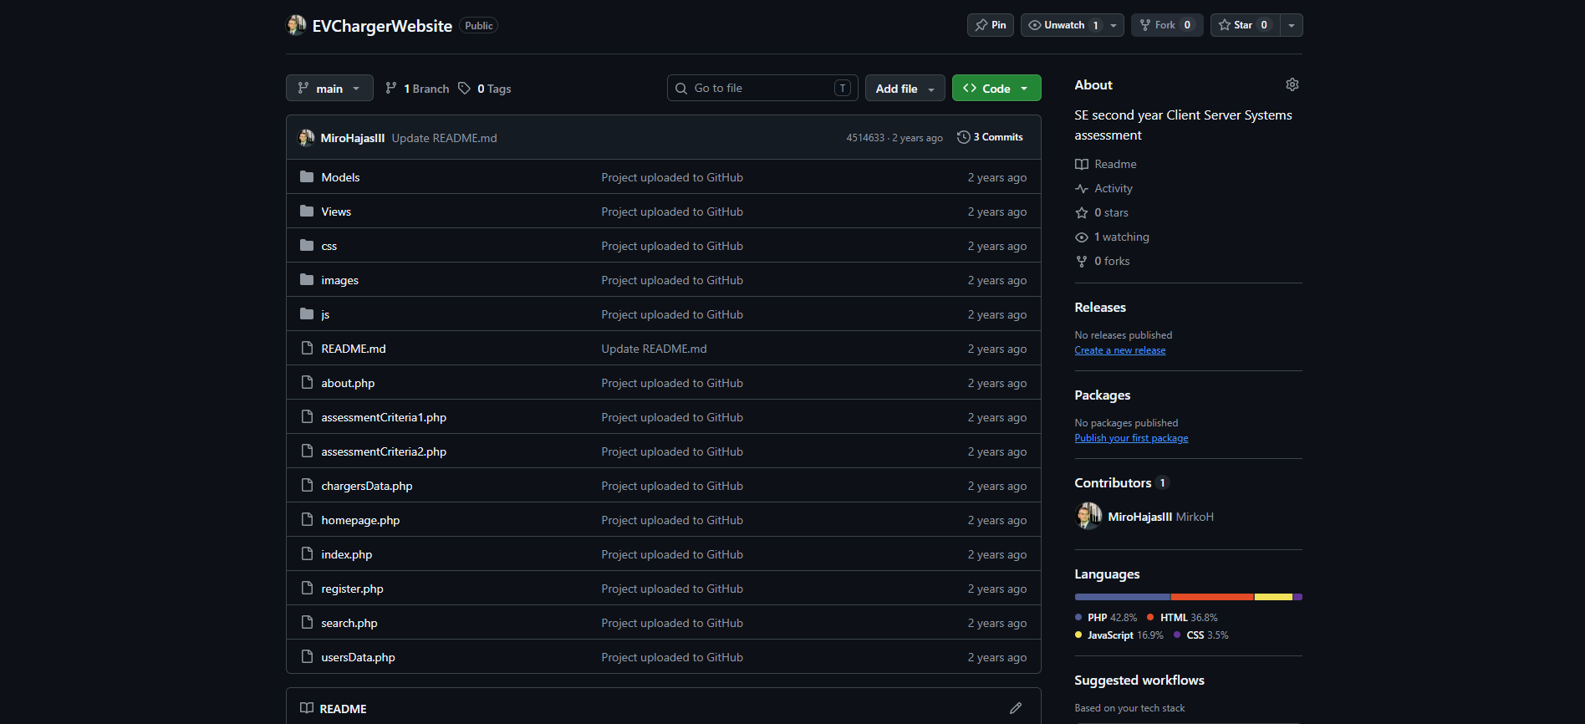Star the EVChargerWebsite repository

point(1245,25)
